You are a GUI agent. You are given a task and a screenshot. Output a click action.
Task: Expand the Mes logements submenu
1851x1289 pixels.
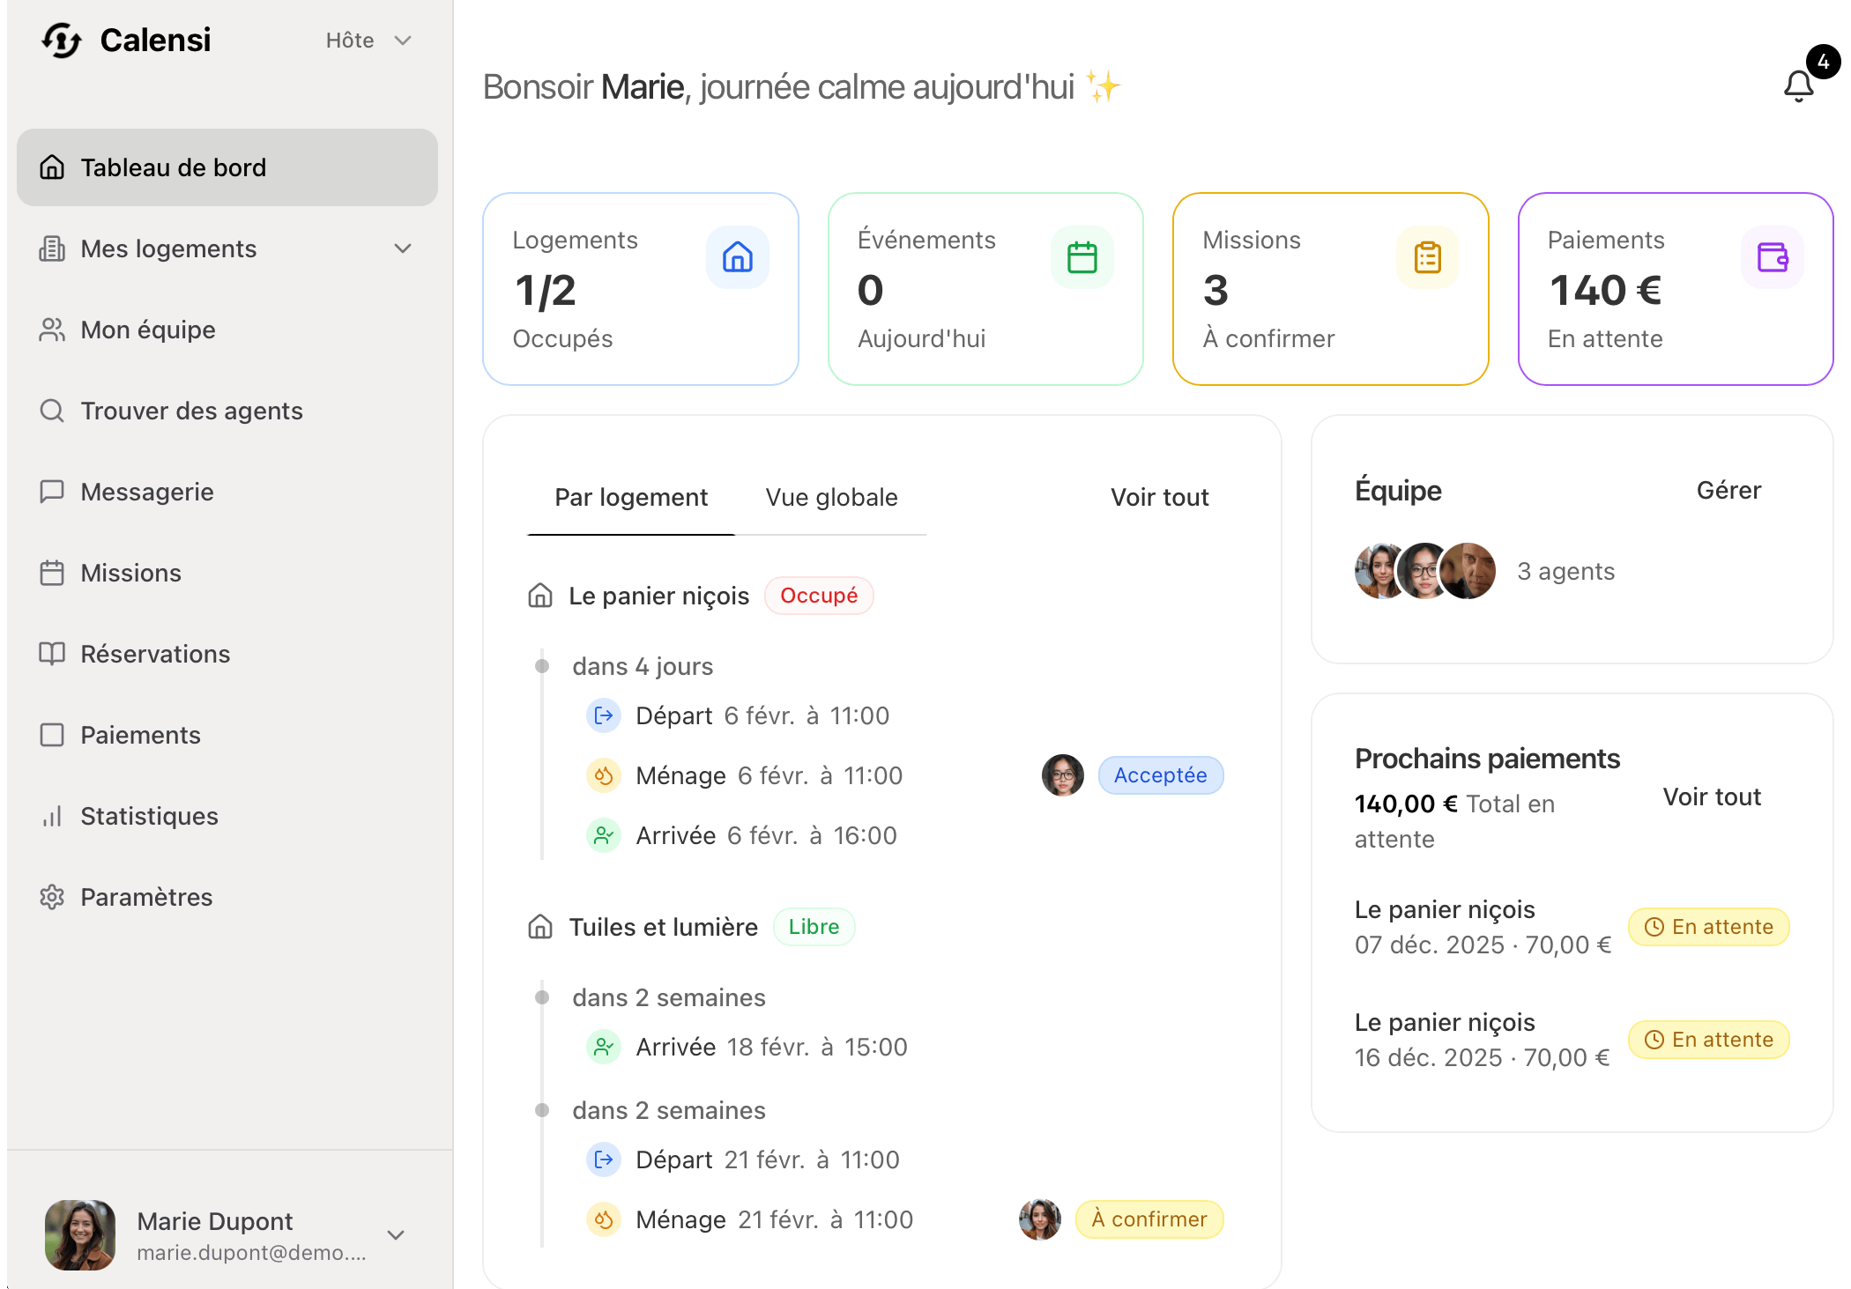[x=403, y=248]
